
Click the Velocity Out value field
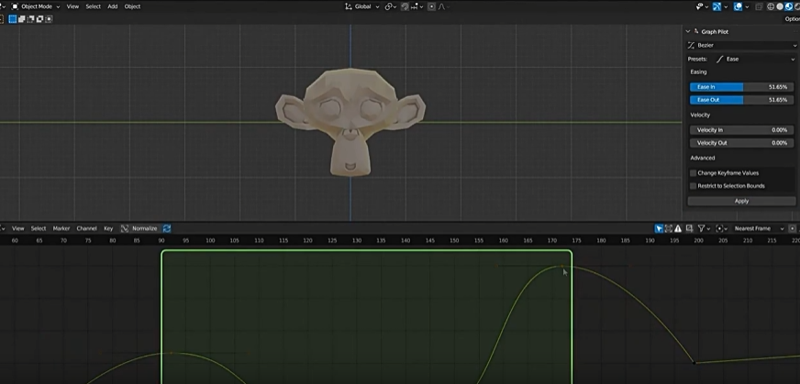coord(741,143)
